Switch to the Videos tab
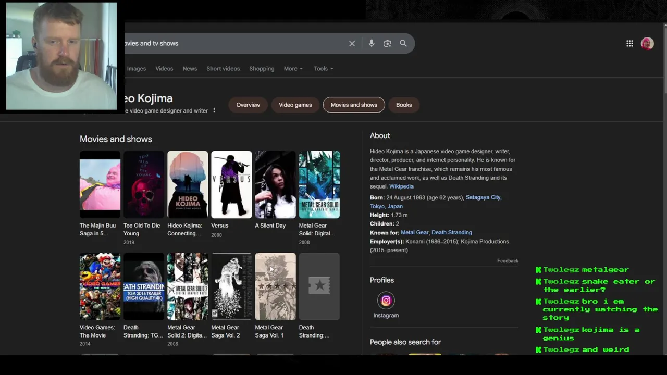This screenshot has height=375, width=667. [x=164, y=69]
